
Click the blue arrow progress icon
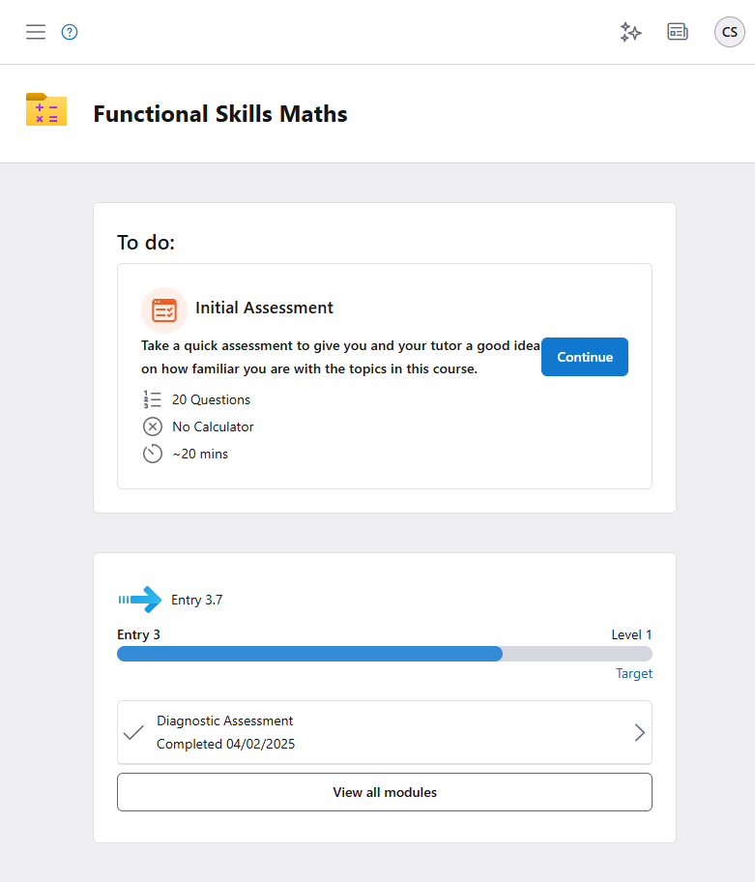tap(140, 600)
